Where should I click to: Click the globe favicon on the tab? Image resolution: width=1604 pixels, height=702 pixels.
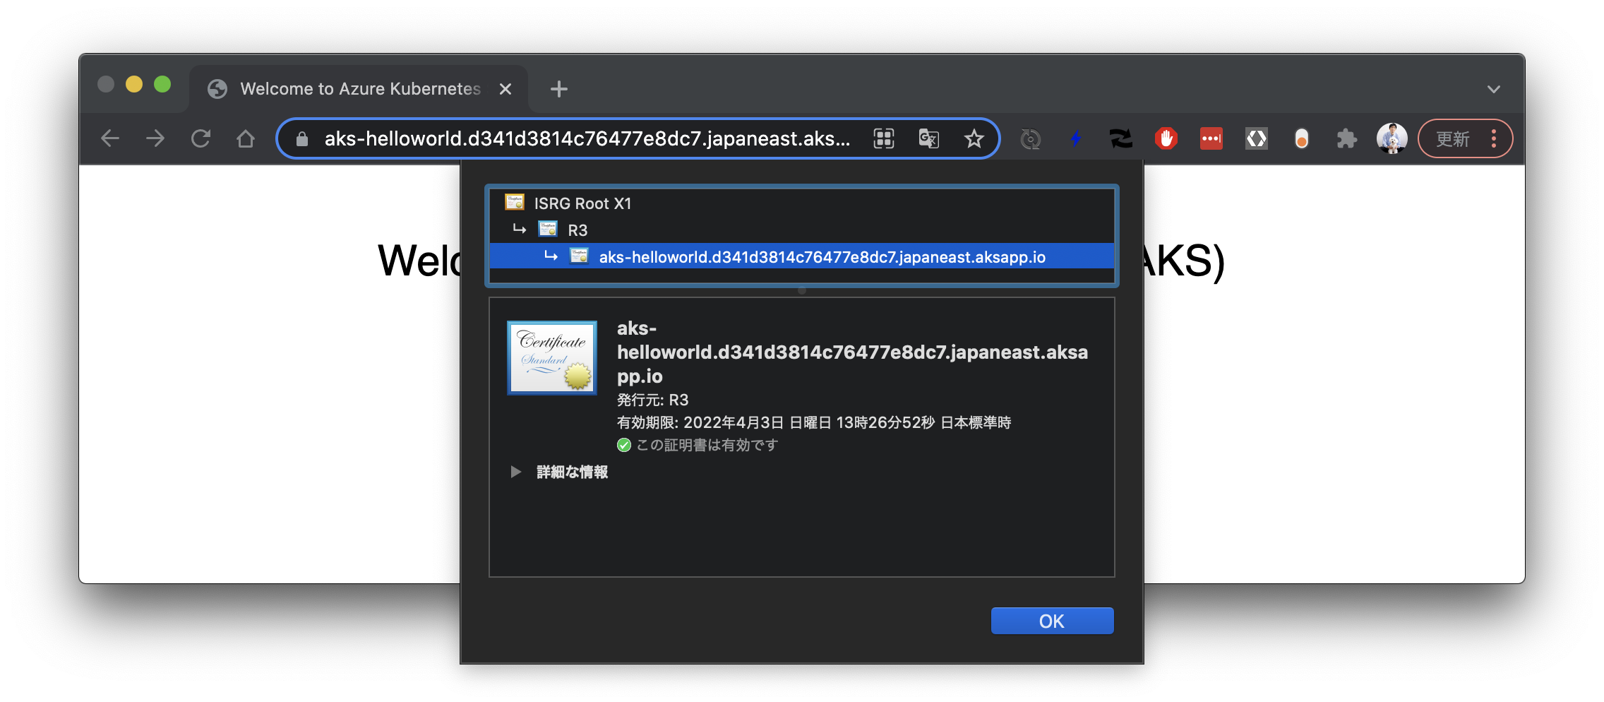(217, 89)
